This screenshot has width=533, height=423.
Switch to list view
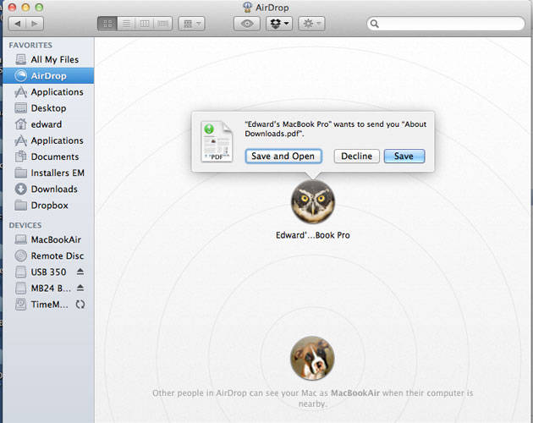click(x=126, y=24)
